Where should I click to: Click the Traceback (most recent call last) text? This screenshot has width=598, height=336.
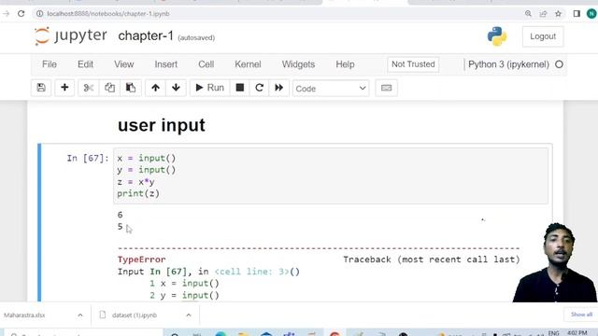432,259
